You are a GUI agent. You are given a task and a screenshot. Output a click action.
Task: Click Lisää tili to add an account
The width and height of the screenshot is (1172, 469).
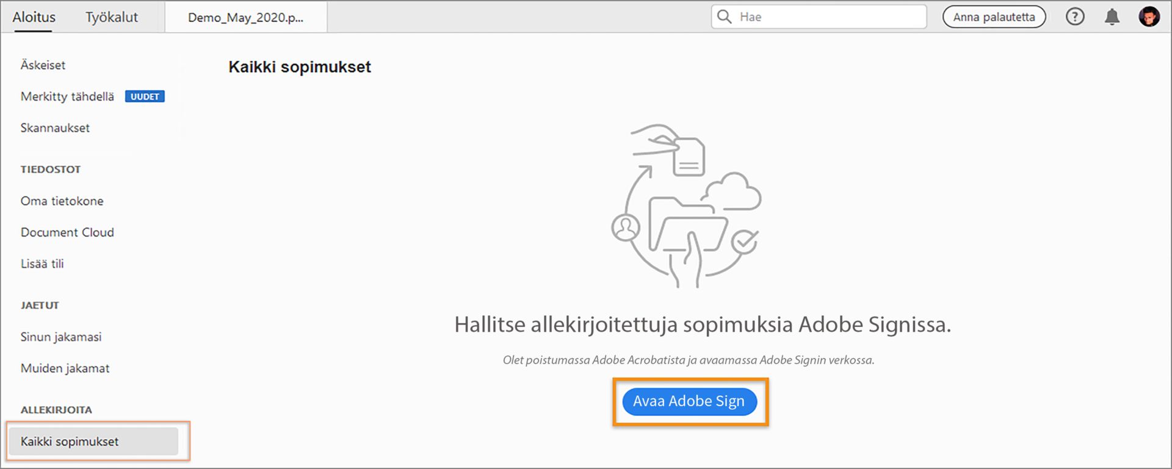click(x=42, y=264)
